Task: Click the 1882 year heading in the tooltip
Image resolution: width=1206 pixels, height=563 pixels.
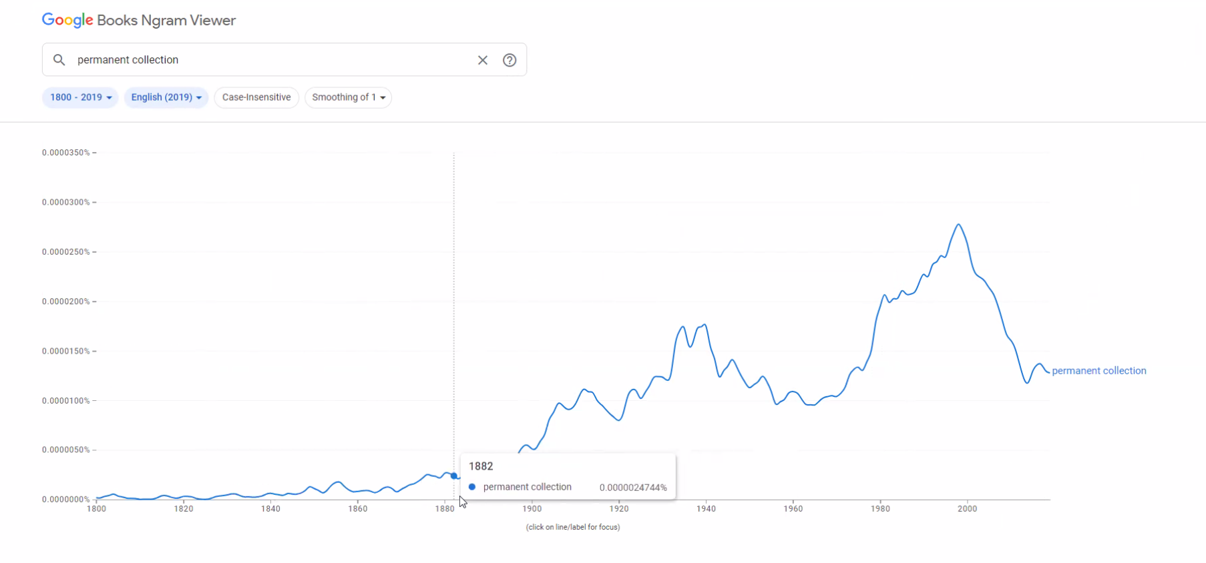Action: coord(481,466)
